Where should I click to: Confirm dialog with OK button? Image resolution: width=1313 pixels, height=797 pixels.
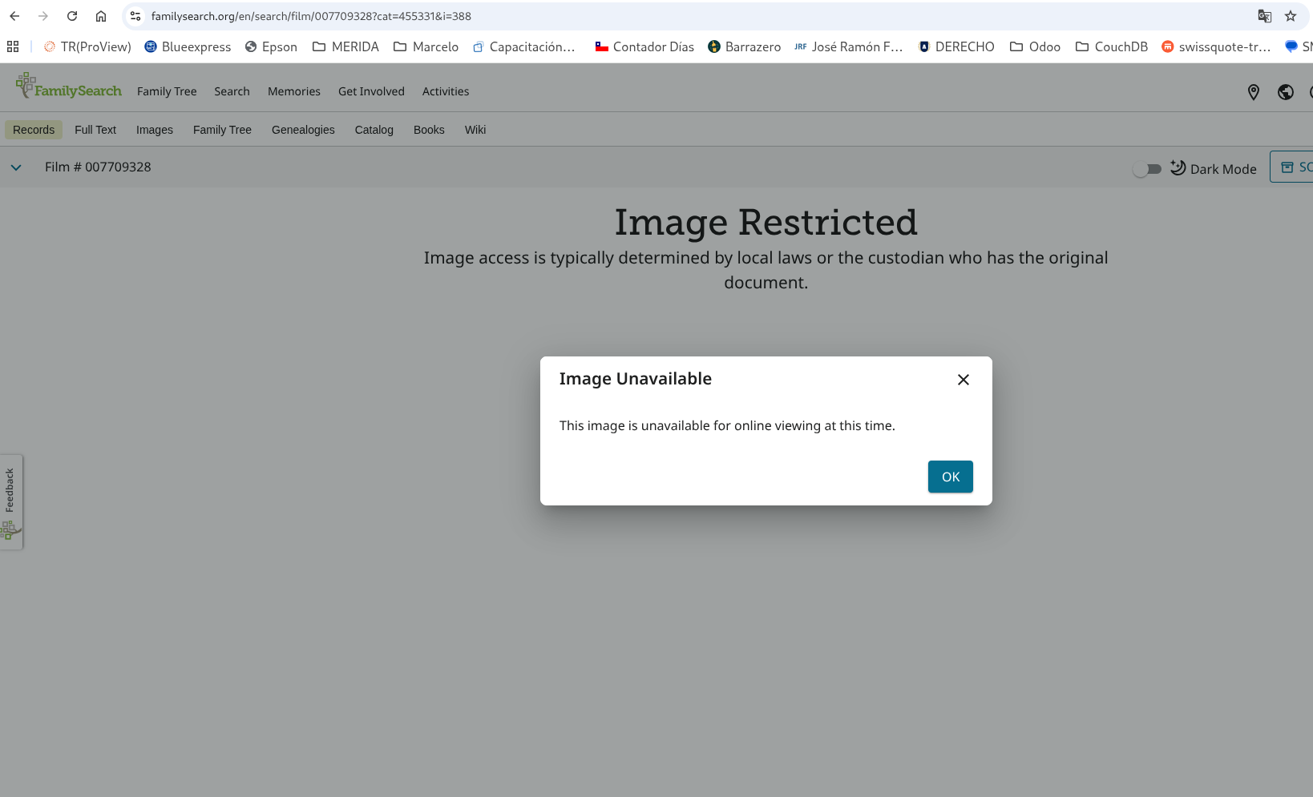pyautogui.click(x=951, y=477)
